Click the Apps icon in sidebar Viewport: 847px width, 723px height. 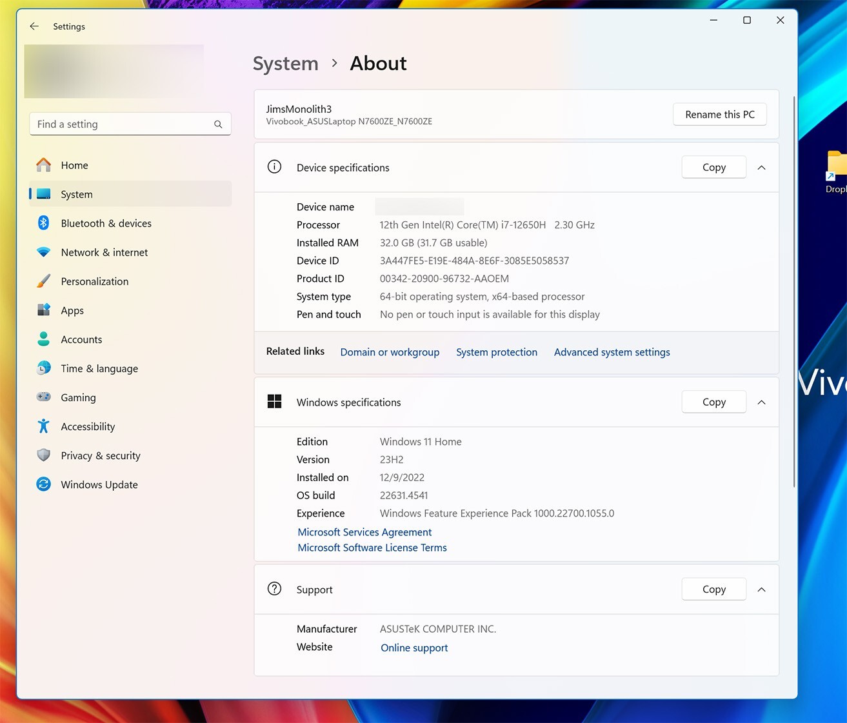[x=43, y=310]
